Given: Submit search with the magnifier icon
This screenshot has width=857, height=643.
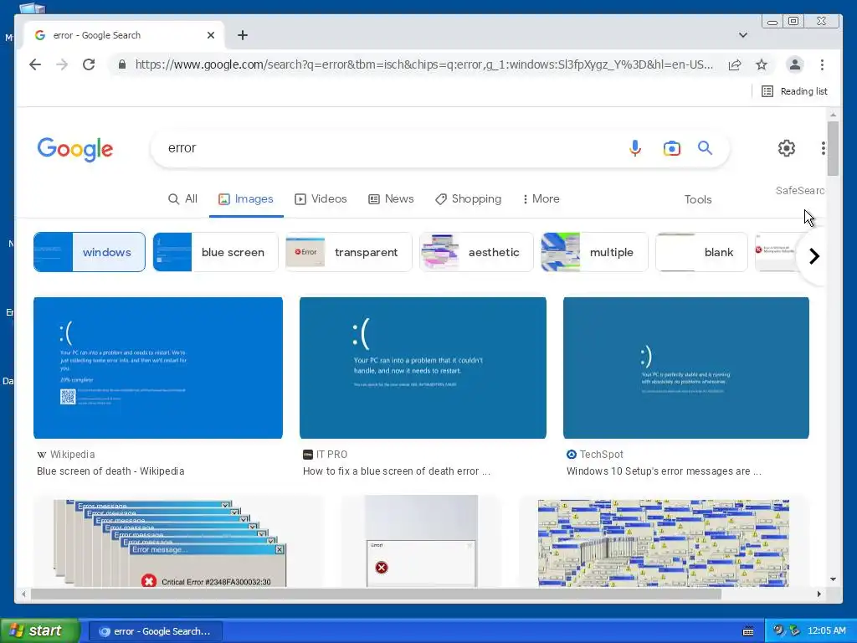Looking at the screenshot, I should pos(705,147).
